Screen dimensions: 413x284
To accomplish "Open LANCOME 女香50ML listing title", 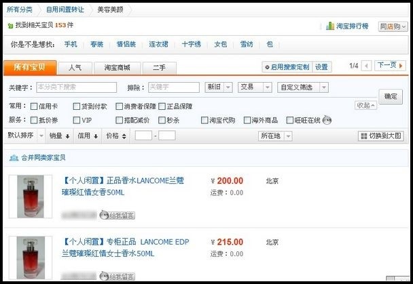I will (123, 186).
